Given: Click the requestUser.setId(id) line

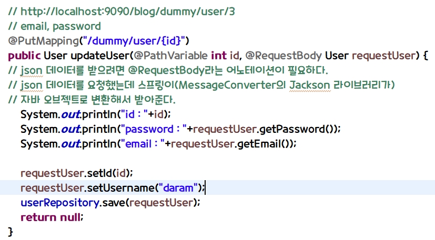Looking at the screenshot, I should [77, 173].
